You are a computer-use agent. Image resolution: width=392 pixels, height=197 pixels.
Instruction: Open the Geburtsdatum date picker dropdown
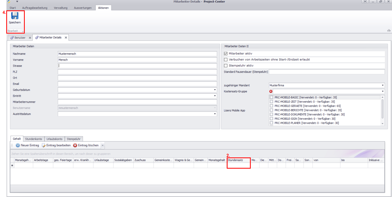[215, 90]
